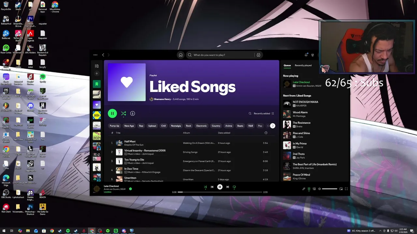The height and width of the screenshot is (234, 417).
Task: Open the Liked Songs heart in sidebar
Action: pyautogui.click(x=96, y=105)
